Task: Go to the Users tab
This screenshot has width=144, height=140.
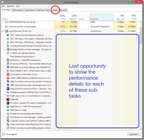Action: point(48,10)
